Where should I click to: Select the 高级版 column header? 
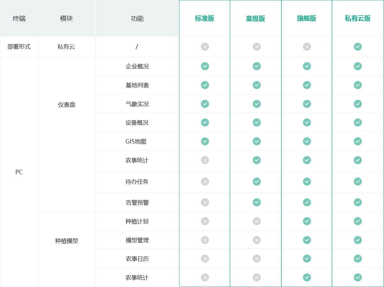click(255, 18)
